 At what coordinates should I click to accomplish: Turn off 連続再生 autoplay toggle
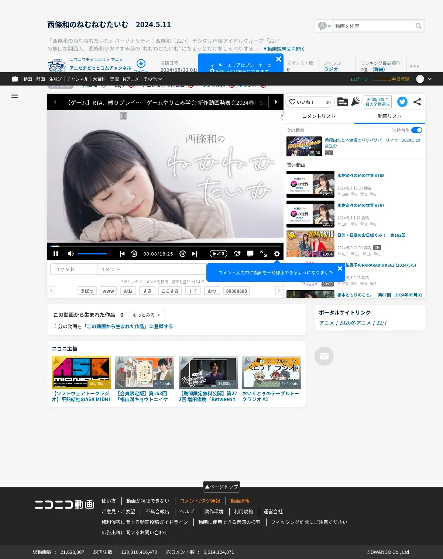tap(417, 130)
